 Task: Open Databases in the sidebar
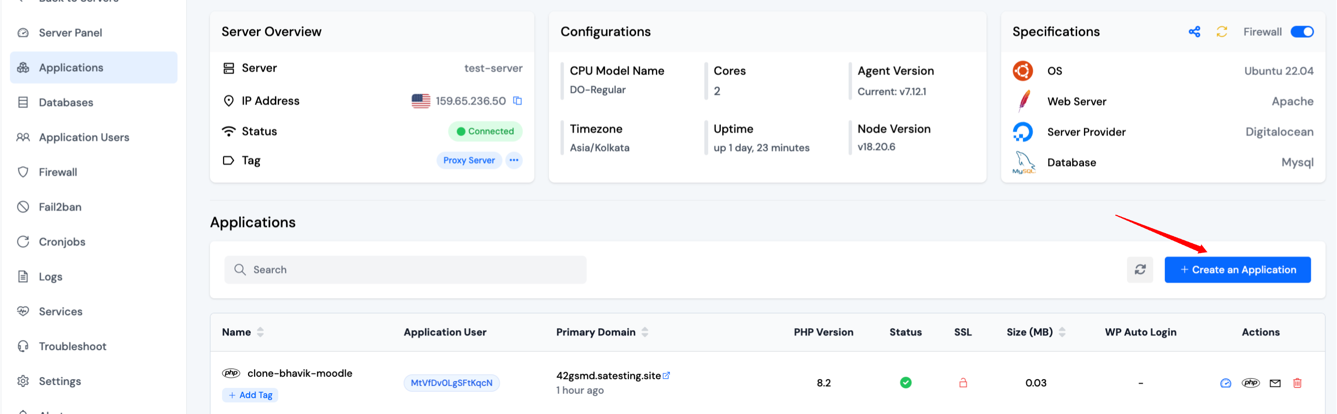point(66,102)
